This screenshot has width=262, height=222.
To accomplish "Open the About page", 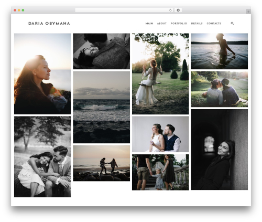I will [162, 24].
